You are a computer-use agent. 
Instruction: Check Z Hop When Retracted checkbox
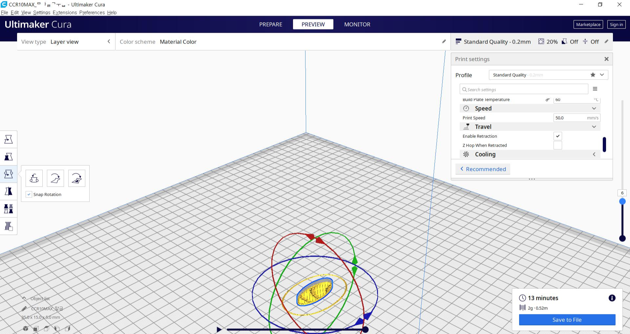pos(558,145)
